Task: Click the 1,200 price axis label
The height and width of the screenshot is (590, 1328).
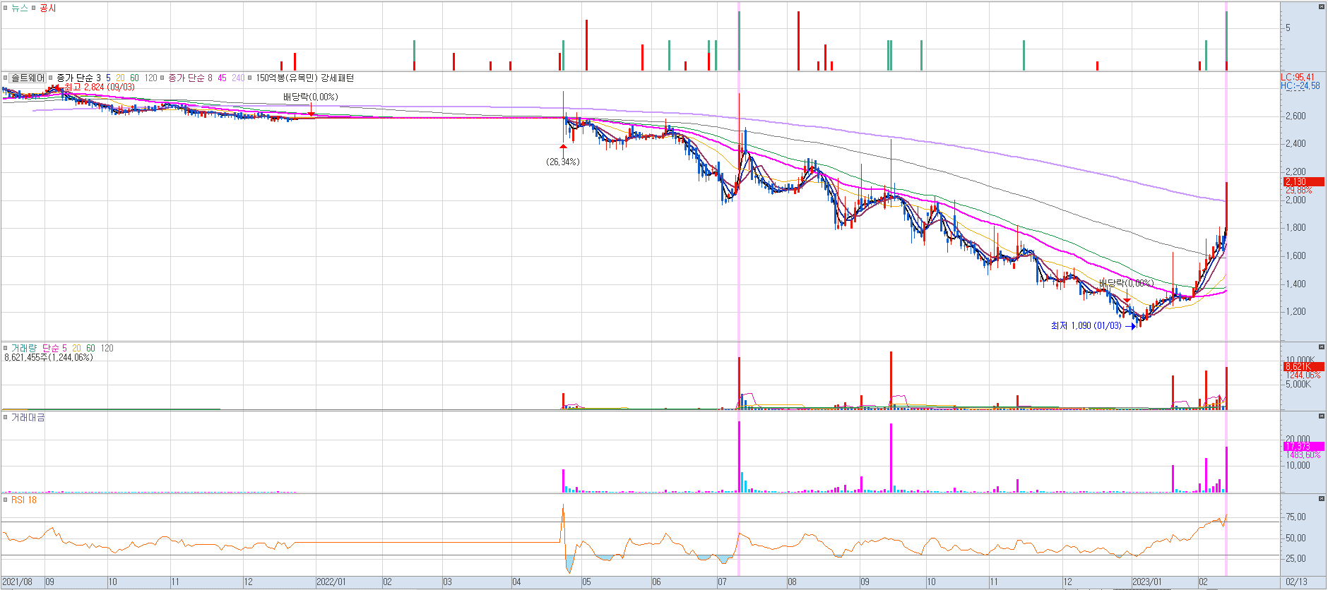Action: (1296, 311)
